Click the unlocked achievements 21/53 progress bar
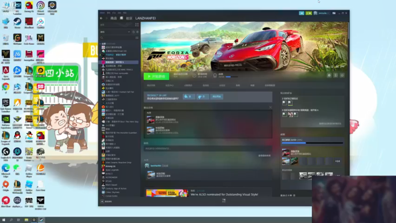The image size is (396, 223). point(312,143)
